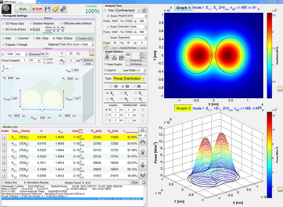The image size is (283, 207).
Task: Open the gears settings icon
Action: pos(64,9)
